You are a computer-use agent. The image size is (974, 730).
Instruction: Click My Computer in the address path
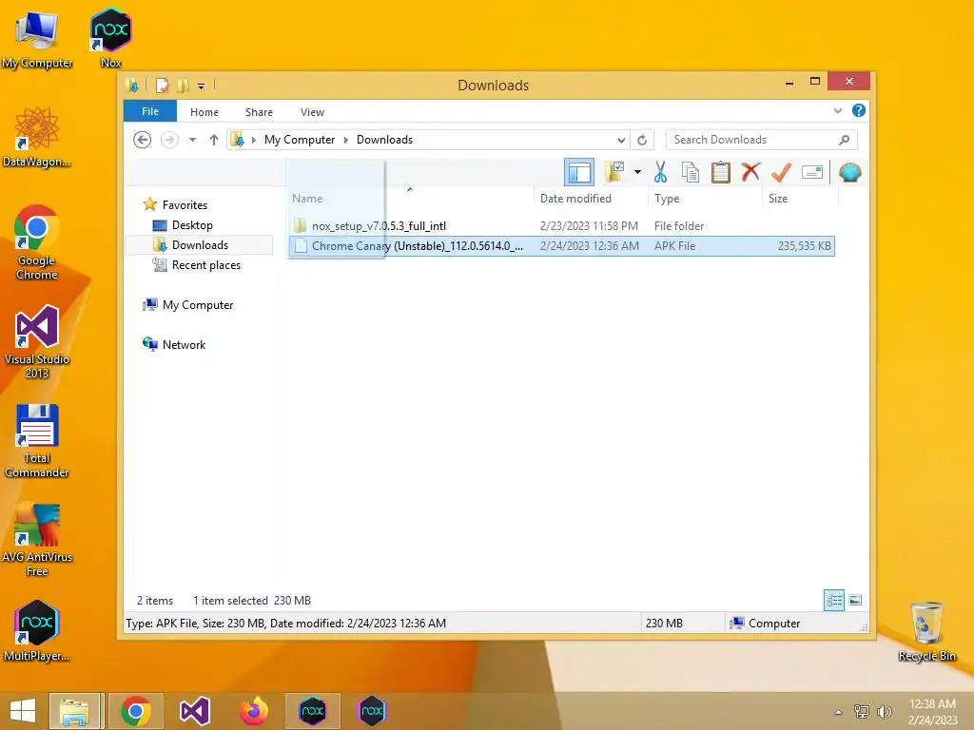click(300, 140)
